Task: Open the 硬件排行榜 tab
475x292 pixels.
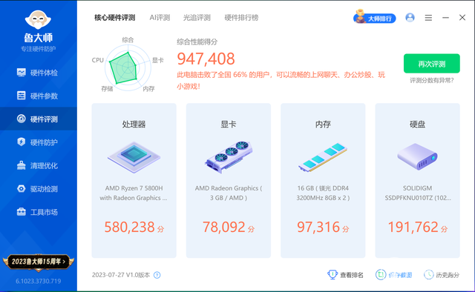Action: coord(241,18)
